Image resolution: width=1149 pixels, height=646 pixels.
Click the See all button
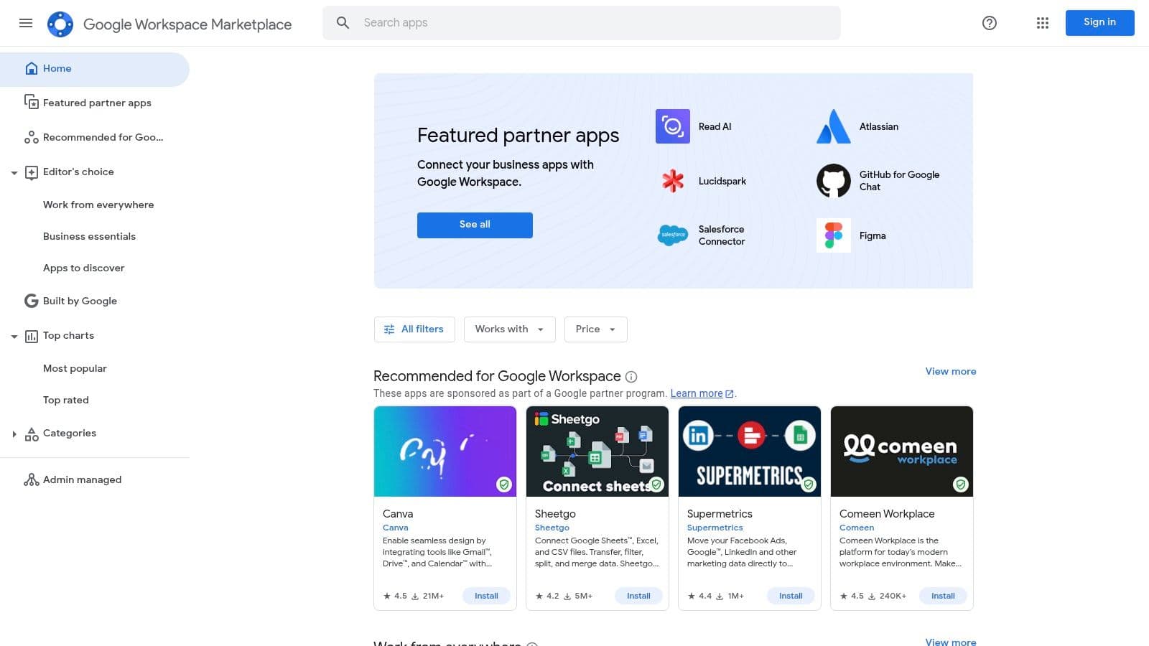475,225
